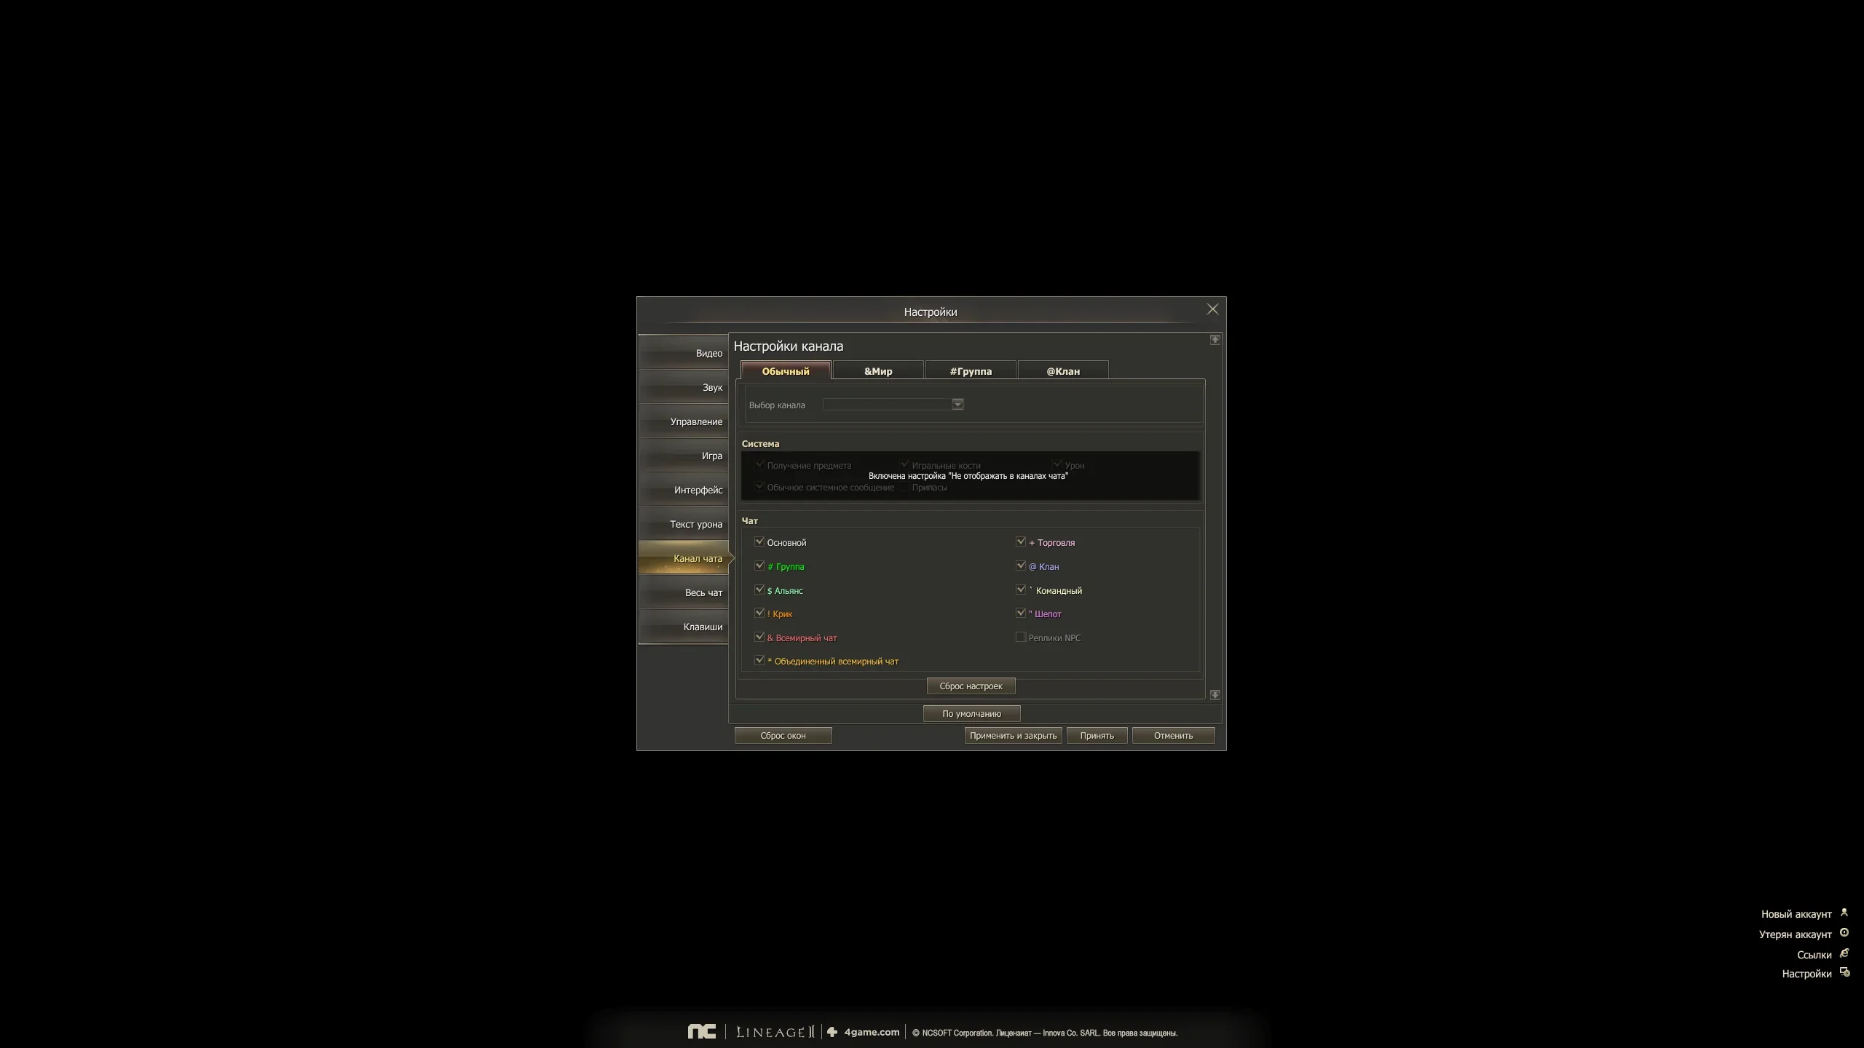The height and width of the screenshot is (1048, 1864).
Task: Open the Весь чат settings section
Action: click(684, 592)
